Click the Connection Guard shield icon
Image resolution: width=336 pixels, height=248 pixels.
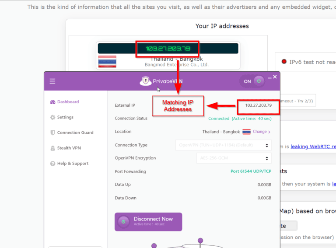[x=53, y=133]
